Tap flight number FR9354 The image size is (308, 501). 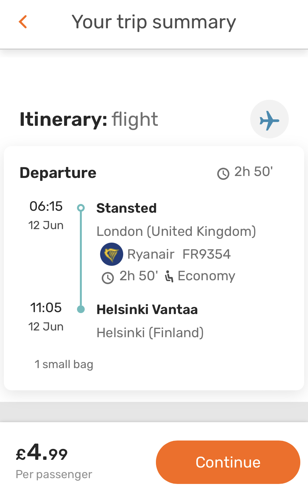[207, 254]
